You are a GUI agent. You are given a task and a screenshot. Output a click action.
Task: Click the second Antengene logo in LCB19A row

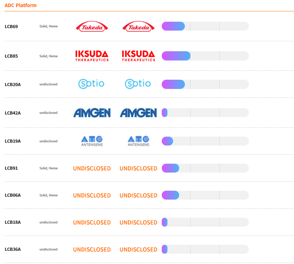coord(138,141)
